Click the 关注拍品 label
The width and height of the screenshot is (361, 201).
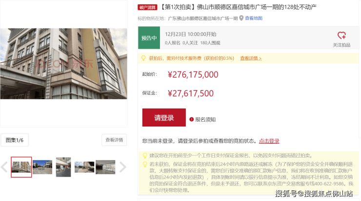coord(341,45)
